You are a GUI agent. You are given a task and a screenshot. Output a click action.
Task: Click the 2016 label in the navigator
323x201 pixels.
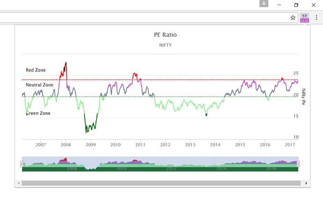pos(271,168)
